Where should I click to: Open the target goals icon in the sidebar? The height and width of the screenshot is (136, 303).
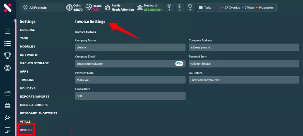(7, 68)
